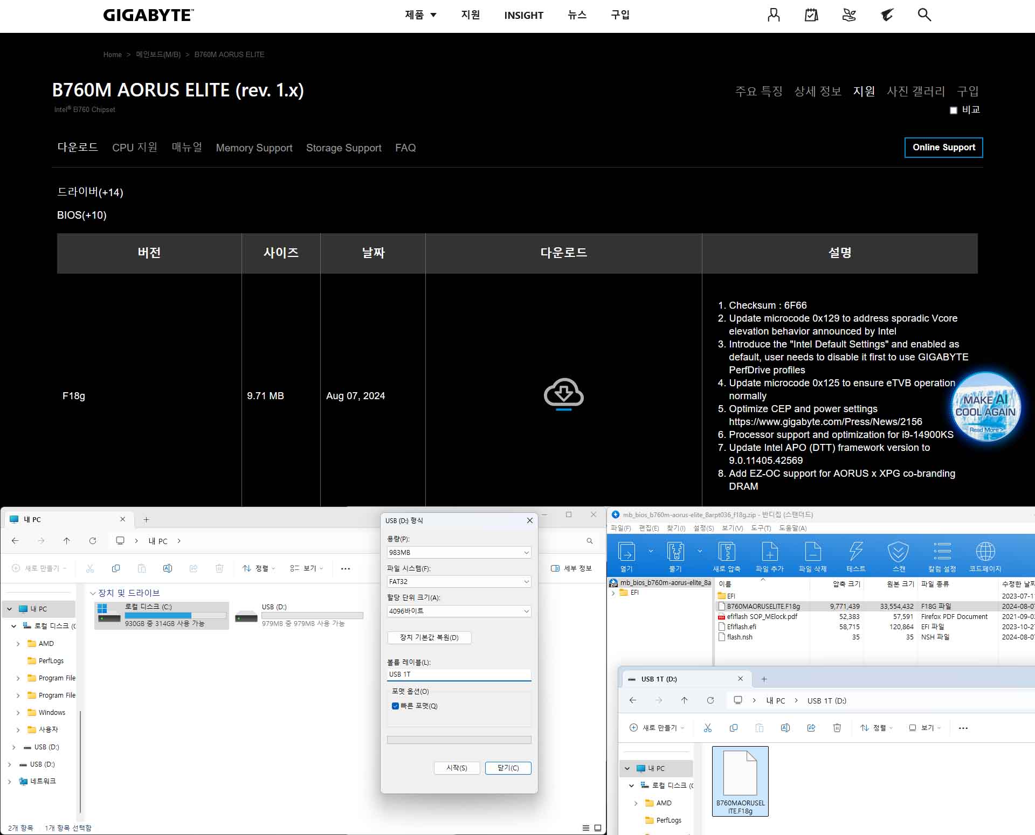Check the 비교 compare checkbox
This screenshot has height=835, width=1035.
click(x=953, y=110)
